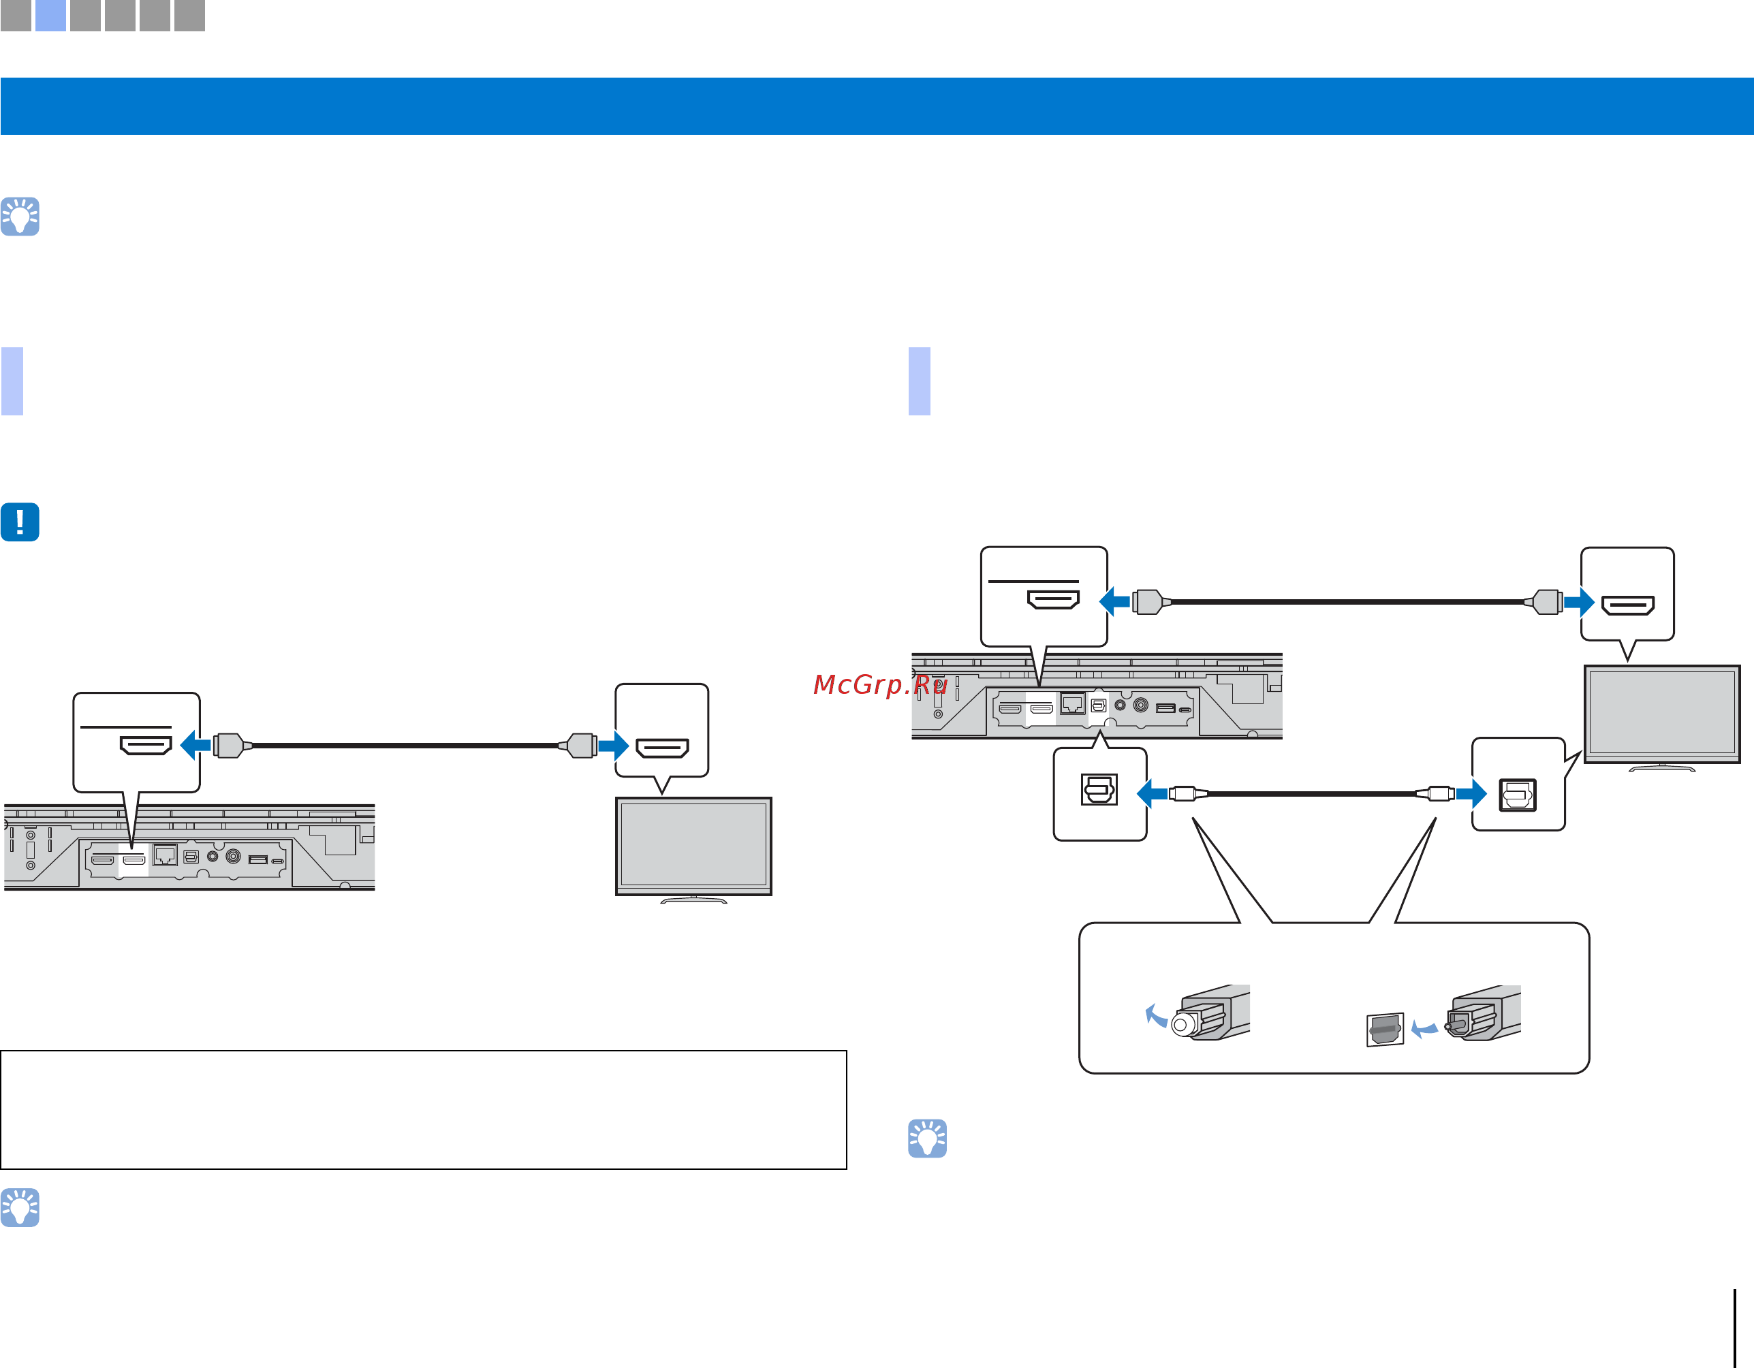This screenshot has width=1754, height=1368.
Task: Click the round coaxial jack on soundbar in HDMI-only diagram
Action: coord(233,857)
